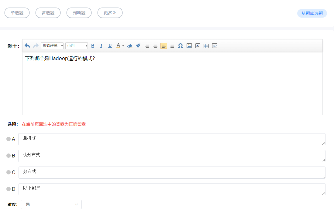Viewport: 334px width, 209px height.
Task: Insert special character with Omega icon
Action: (x=180, y=46)
